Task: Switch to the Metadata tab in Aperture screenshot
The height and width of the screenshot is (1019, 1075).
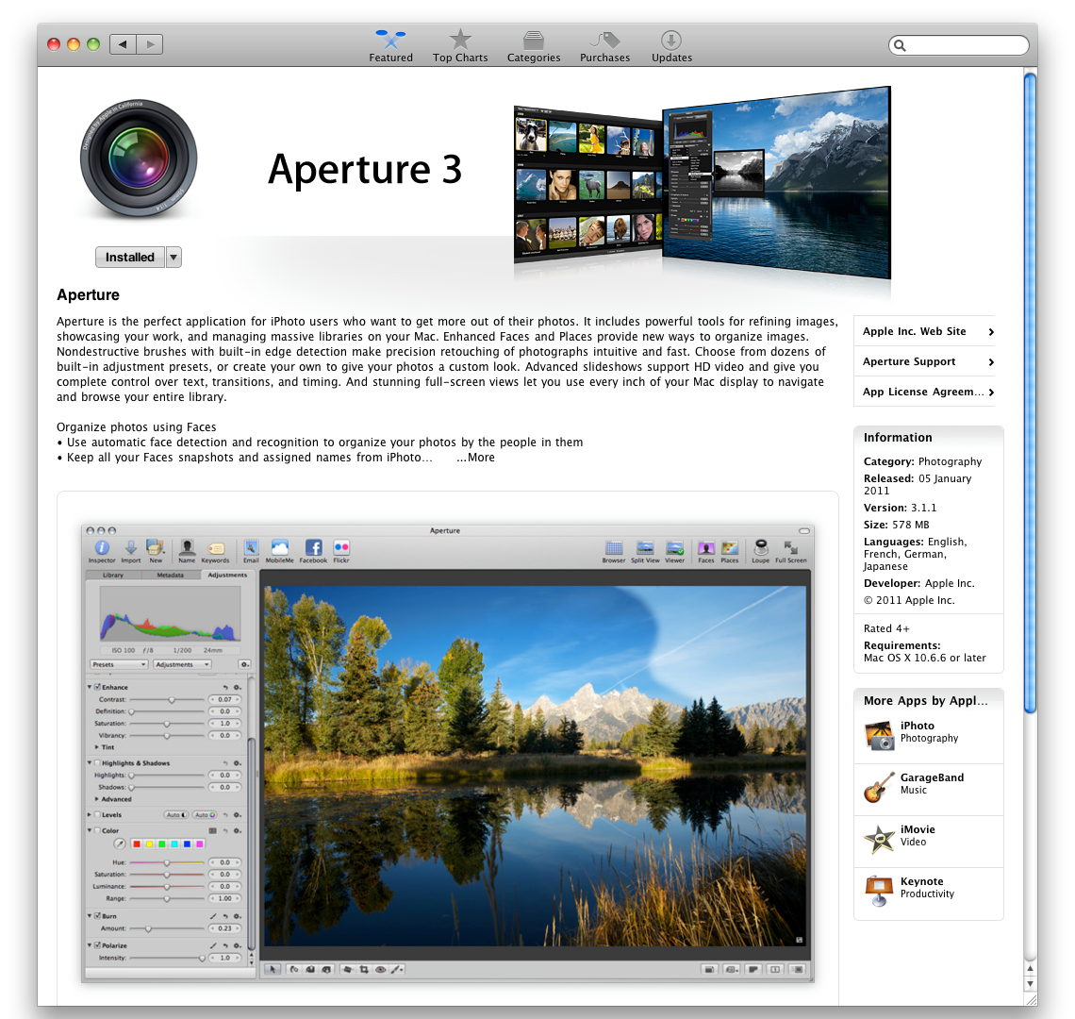Action: (170, 575)
